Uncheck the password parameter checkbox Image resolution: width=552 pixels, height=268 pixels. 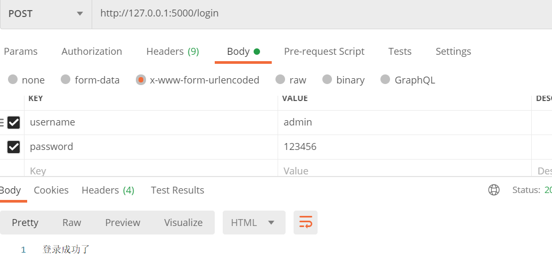click(14, 147)
